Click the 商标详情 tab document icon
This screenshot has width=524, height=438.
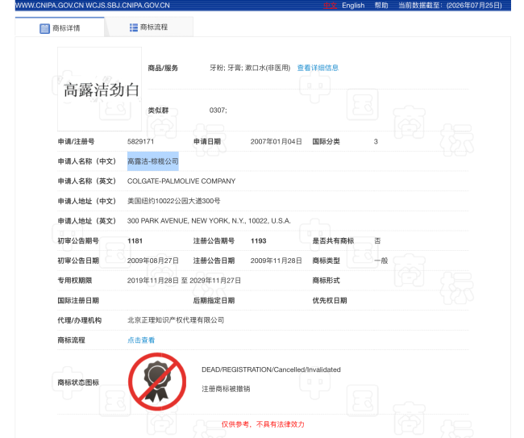44,28
